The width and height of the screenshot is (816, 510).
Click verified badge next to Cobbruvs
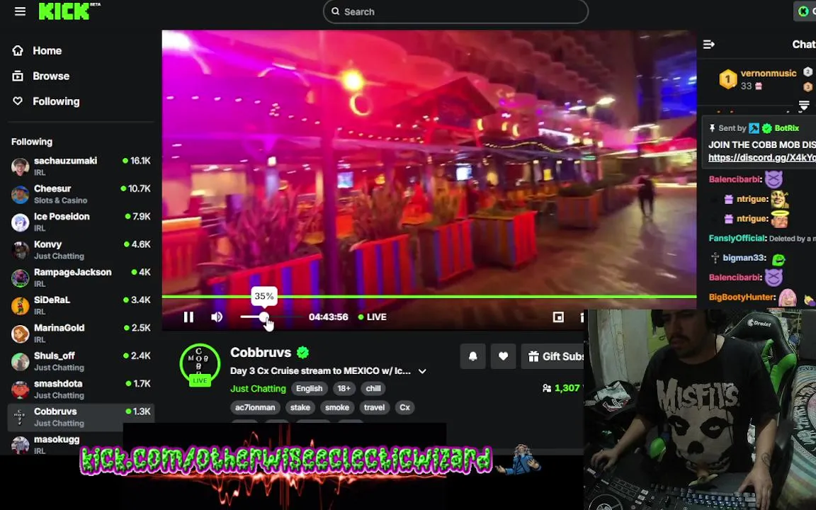302,352
